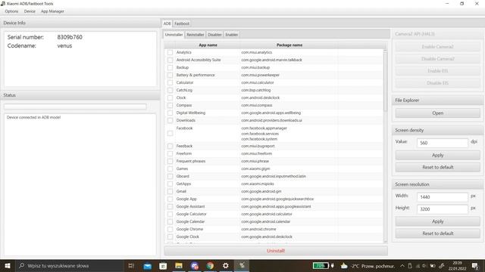Open the Device menu
This screenshot has height=272, width=485.
(30, 11)
